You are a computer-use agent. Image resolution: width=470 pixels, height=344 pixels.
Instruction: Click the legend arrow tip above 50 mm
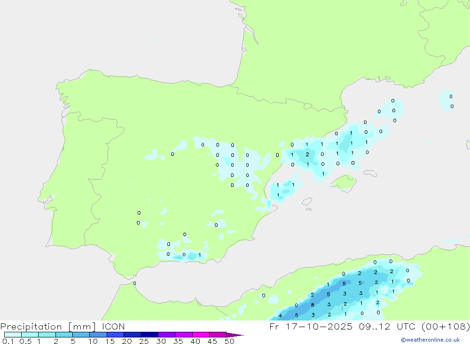tap(235, 335)
